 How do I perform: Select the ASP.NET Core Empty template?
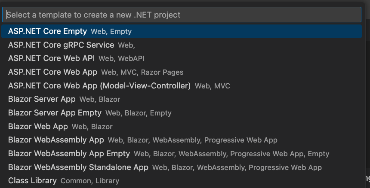[47, 31]
